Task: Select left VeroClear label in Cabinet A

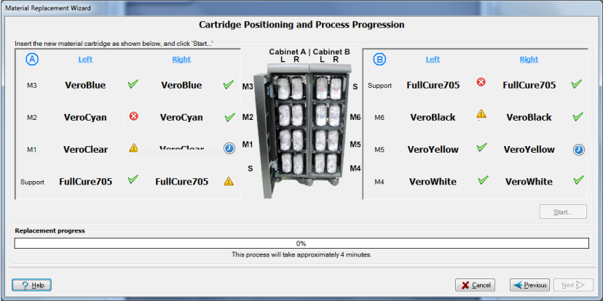Action: click(85, 149)
